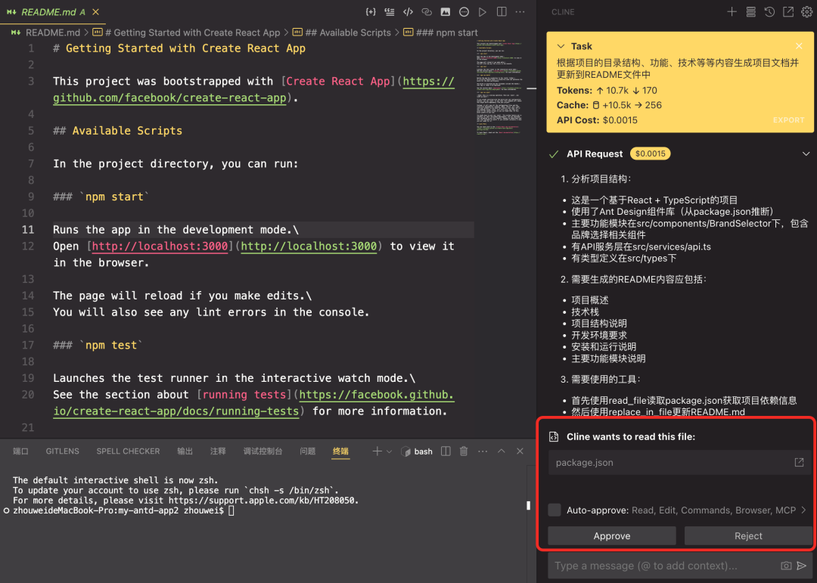Image resolution: width=817 pixels, height=583 pixels.
Task: Click the Reject button
Action: [x=748, y=535]
